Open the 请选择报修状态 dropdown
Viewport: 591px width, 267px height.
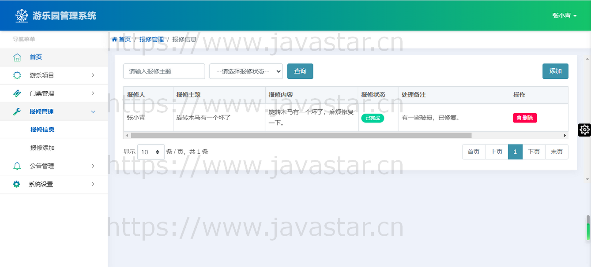coord(246,71)
